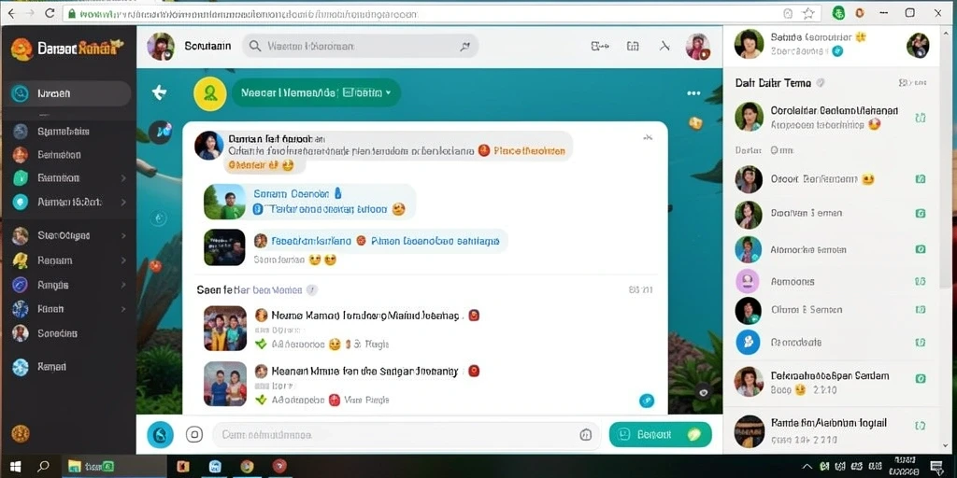Close the white message card with X

[x=648, y=137]
